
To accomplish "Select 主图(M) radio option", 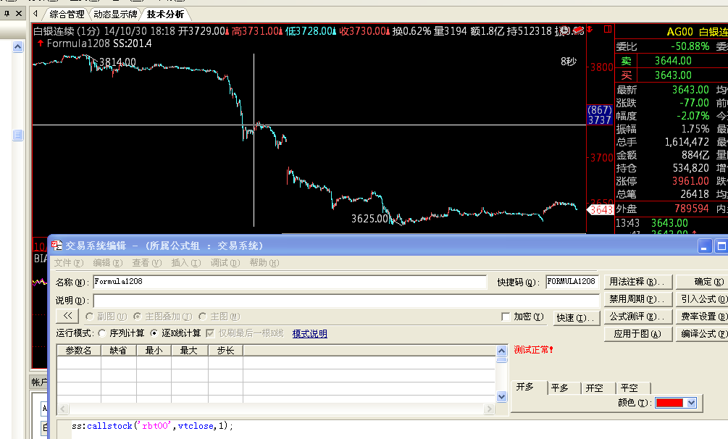I will 202,317.
